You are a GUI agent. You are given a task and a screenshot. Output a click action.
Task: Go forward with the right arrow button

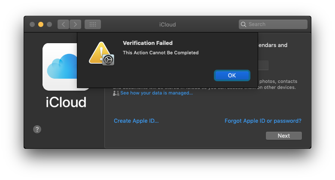(75, 24)
